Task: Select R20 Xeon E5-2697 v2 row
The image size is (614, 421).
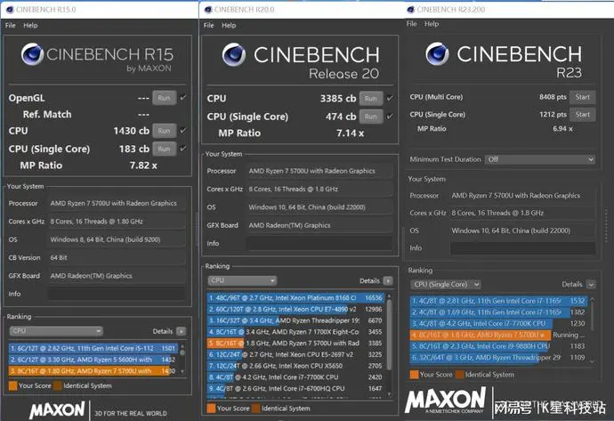Action: coord(295,355)
